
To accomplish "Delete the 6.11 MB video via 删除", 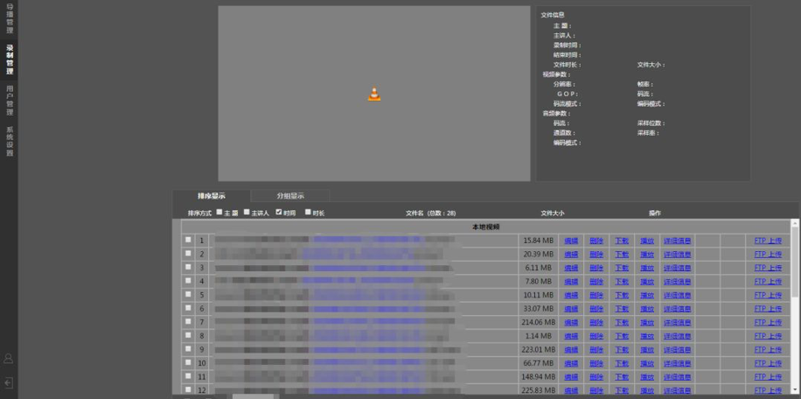I will tap(596, 268).
